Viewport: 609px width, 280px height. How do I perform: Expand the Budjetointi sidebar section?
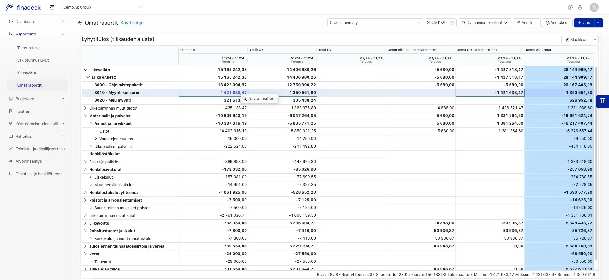37,99
